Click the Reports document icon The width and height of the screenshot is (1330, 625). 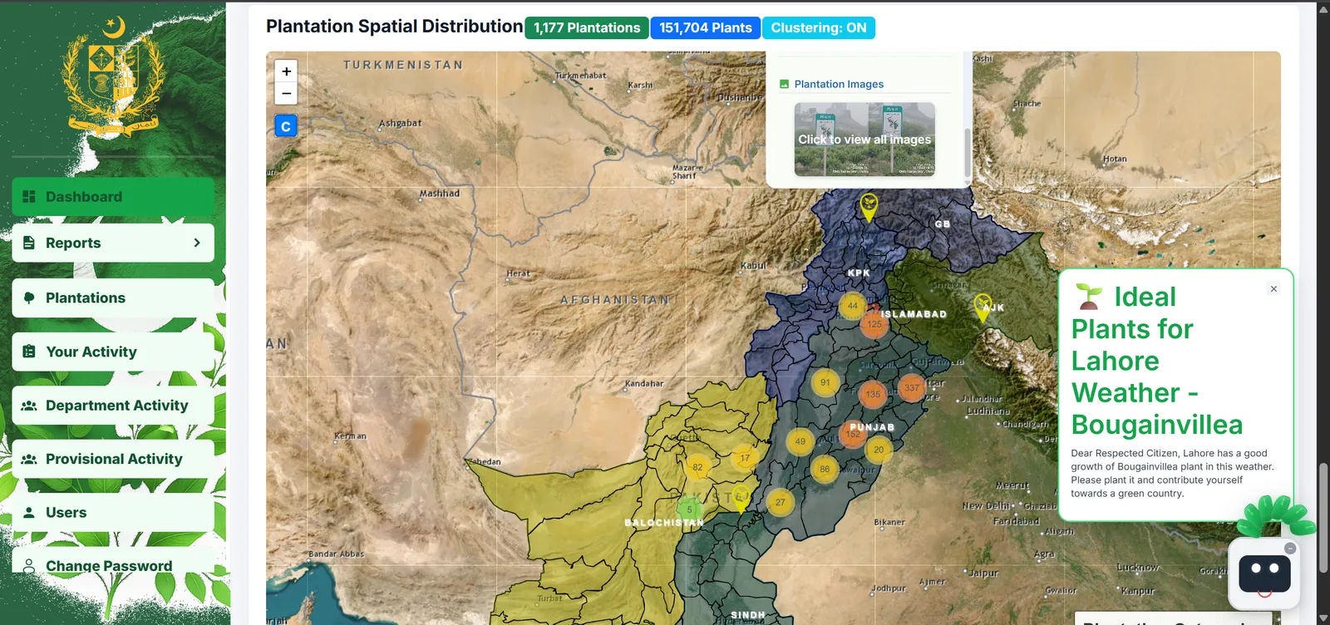tap(29, 243)
